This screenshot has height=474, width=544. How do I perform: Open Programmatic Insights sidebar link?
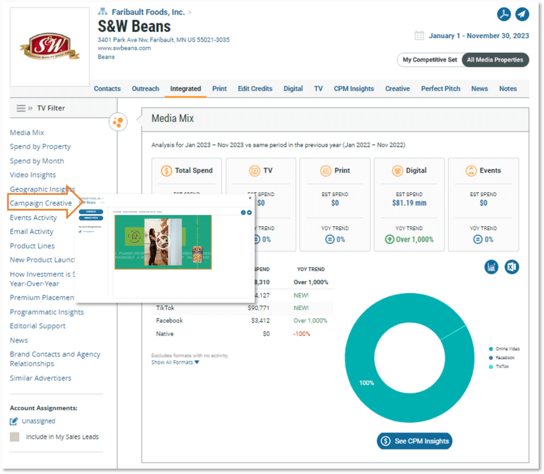click(47, 312)
